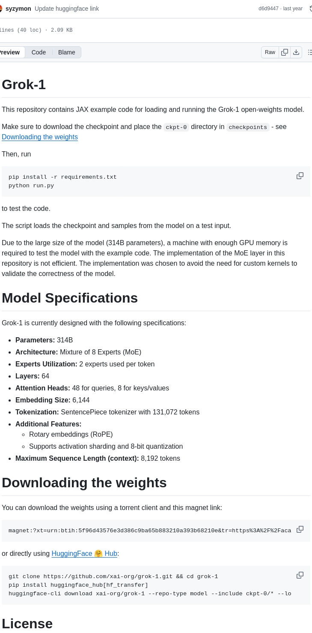312x633 pixels.
Task: Copy raw file content using the copy icon
Action: tap(285, 52)
